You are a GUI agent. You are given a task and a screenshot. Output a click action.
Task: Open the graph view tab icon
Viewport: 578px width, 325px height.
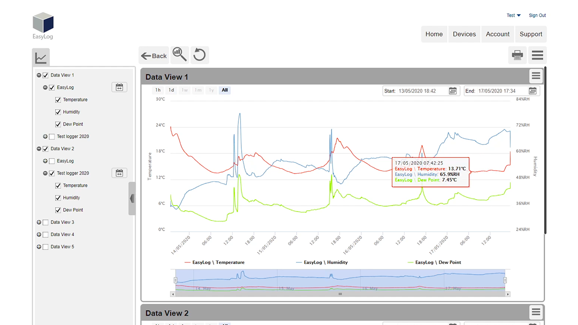pyautogui.click(x=41, y=58)
